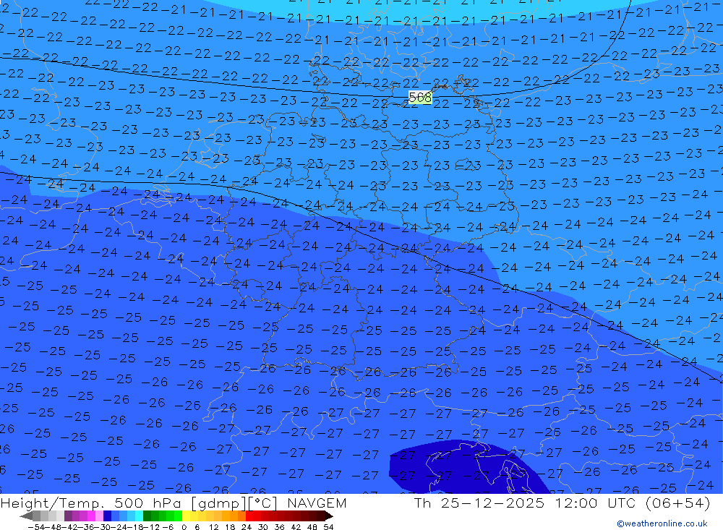Click the 568 height contour label
Image resolution: width=723 pixels, height=530 pixels.
tap(420, 98)
